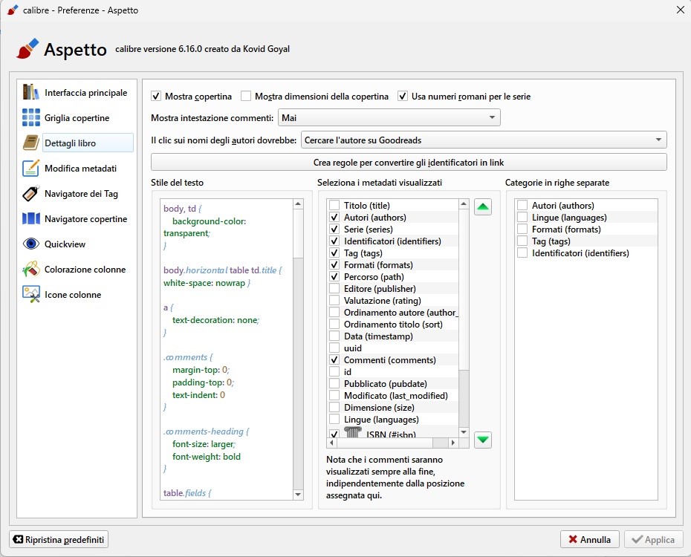Disable the Mostra copertina checkbox
691x557 pixels.
coord(156,97)
